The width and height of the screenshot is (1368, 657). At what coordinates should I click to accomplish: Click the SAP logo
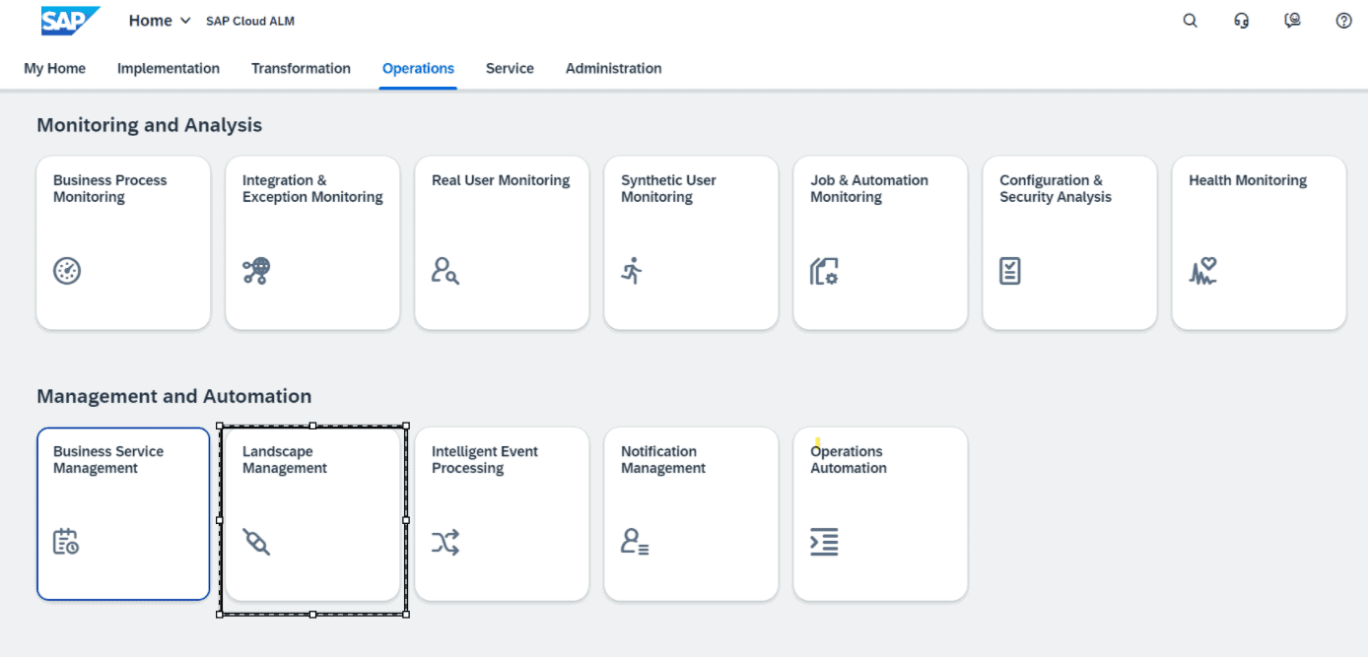68,20
